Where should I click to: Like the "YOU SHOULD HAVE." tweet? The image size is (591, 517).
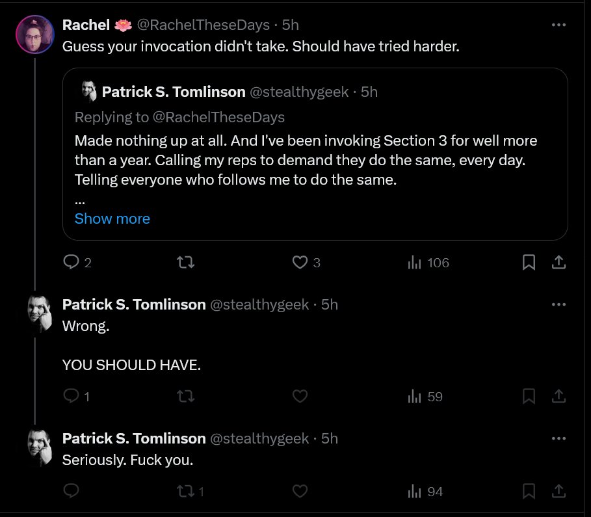pos(300,396)
